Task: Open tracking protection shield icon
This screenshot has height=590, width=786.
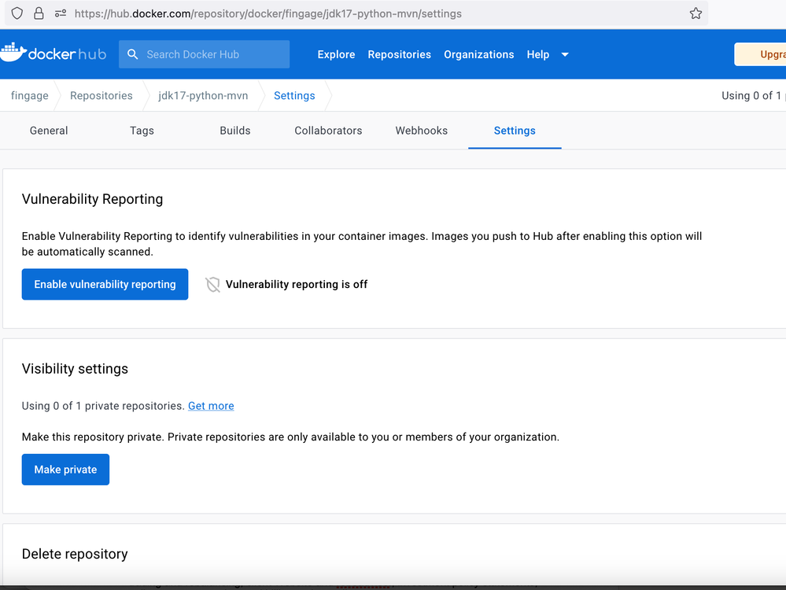Action: tap(17, 13)
